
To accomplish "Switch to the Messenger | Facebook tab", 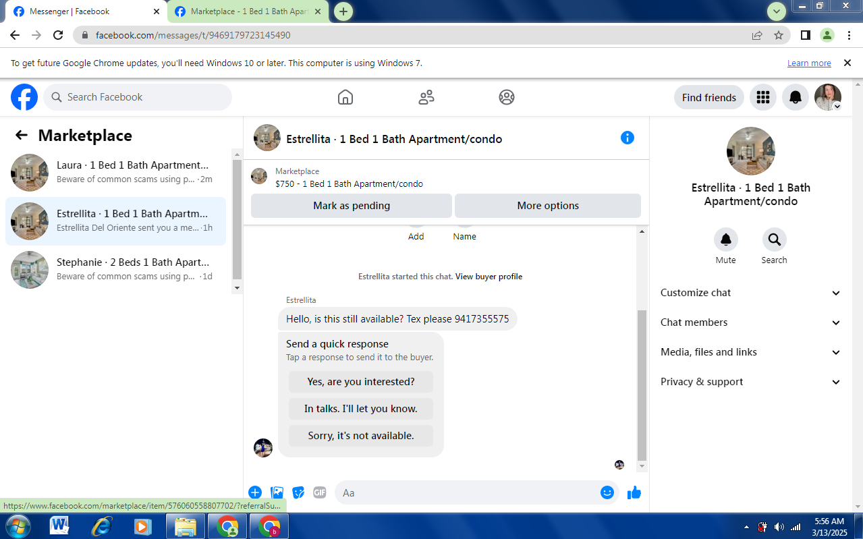I will pyautogui.click(x=85, y=11).
